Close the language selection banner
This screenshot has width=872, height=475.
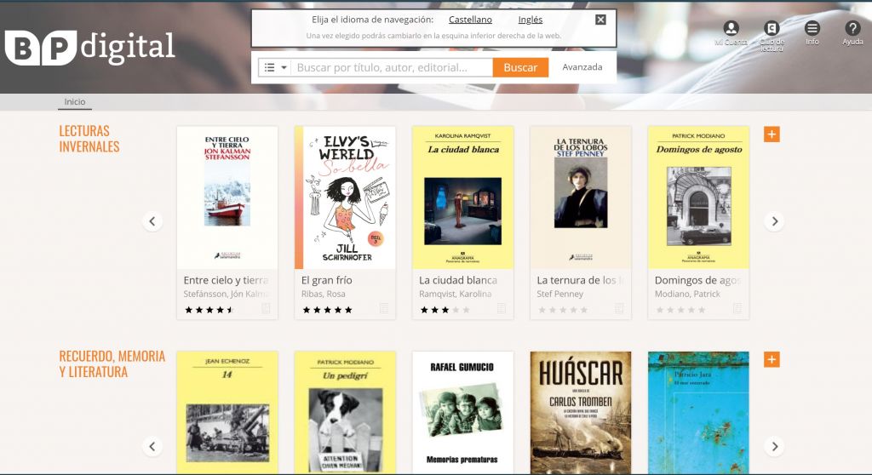pos(600,20)
